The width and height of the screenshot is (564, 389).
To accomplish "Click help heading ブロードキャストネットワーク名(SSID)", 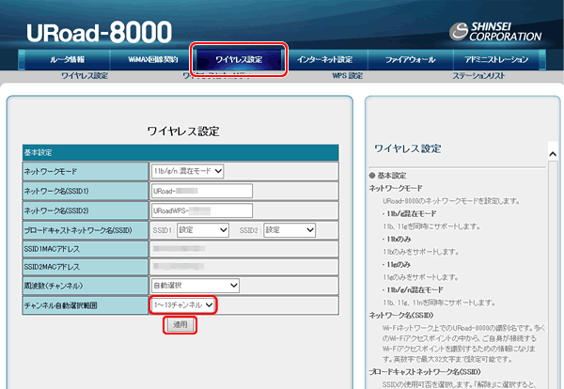I will coord(425,372).
